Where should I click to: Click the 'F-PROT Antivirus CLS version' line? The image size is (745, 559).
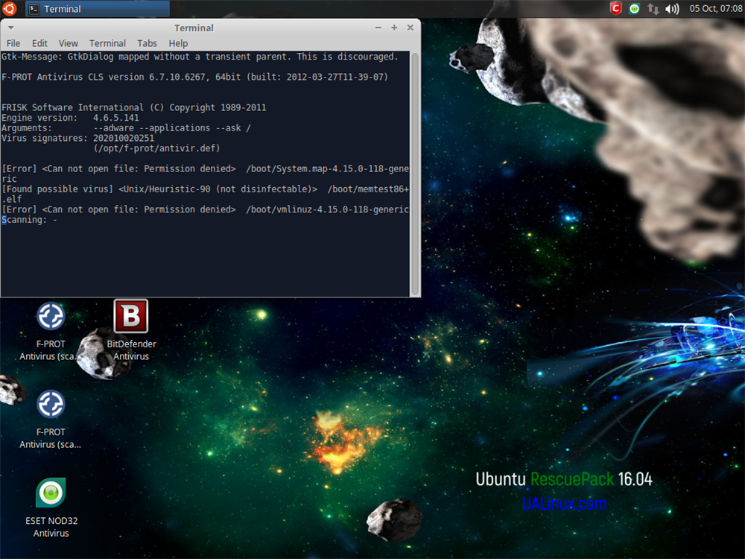pyautogui.click(x=194, y=77)
